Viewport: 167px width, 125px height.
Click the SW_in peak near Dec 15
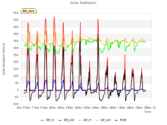coord(98,20)
